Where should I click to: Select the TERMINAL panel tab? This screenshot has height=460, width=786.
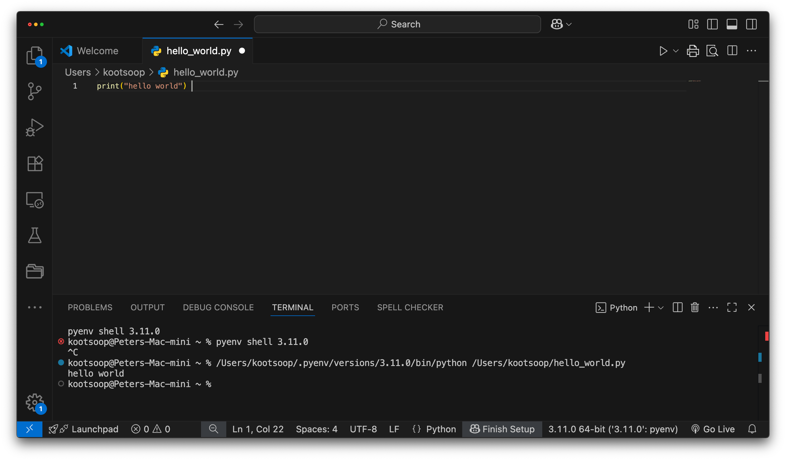coord(292,308)
